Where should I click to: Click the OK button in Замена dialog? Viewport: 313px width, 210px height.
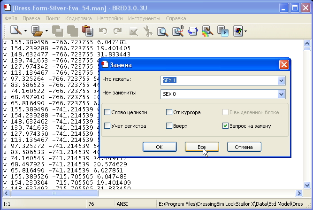[160, 147]
